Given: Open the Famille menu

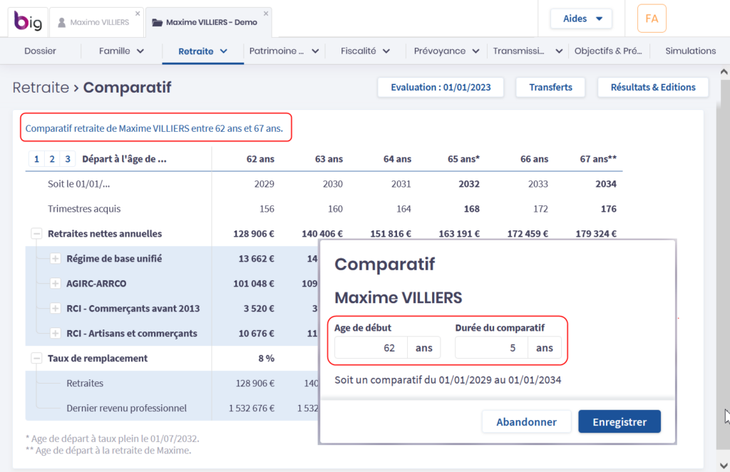Looking at the screenshot, I should pos(121,51).
